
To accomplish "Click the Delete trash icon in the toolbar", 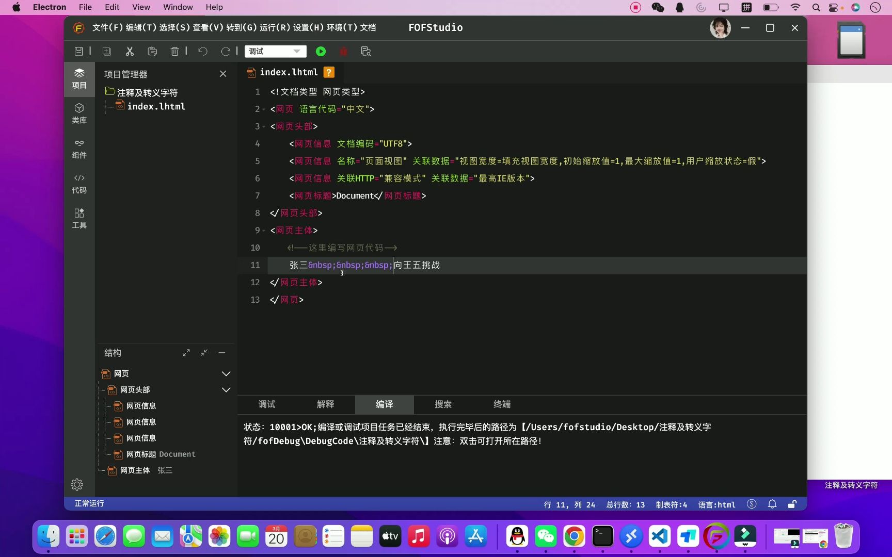I will pyautogui.click(x=174, y=51).
